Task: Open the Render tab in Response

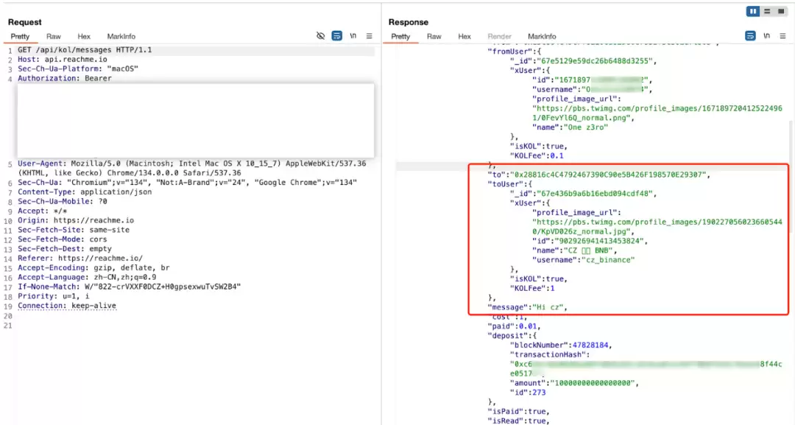Action: (x=499, y=37)
